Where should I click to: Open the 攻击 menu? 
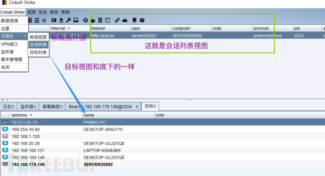click(x=43, y=12)
